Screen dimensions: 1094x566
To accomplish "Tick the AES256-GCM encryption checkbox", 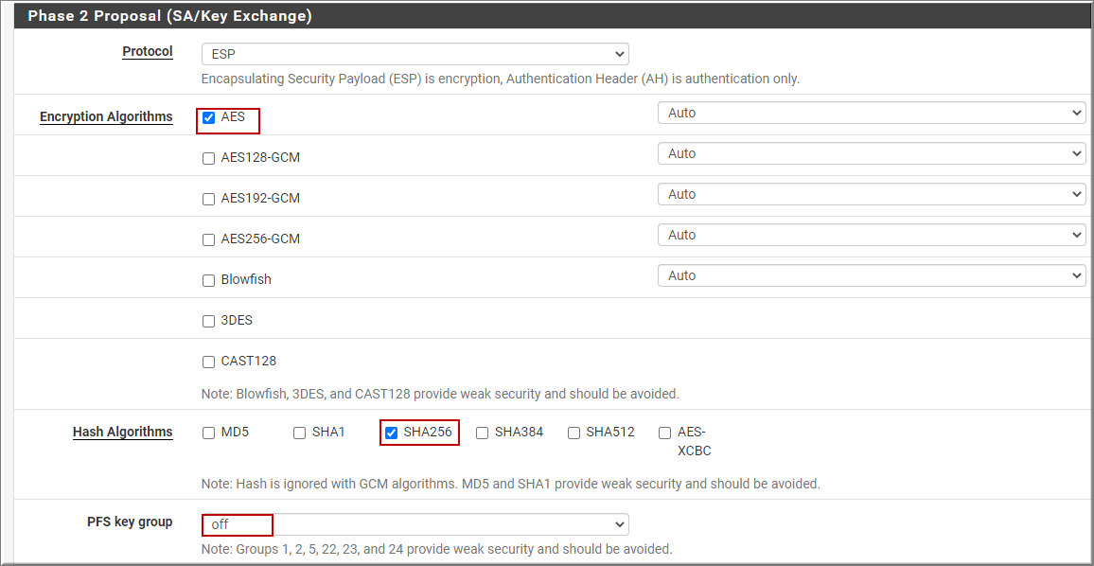I will coord(208,239).
